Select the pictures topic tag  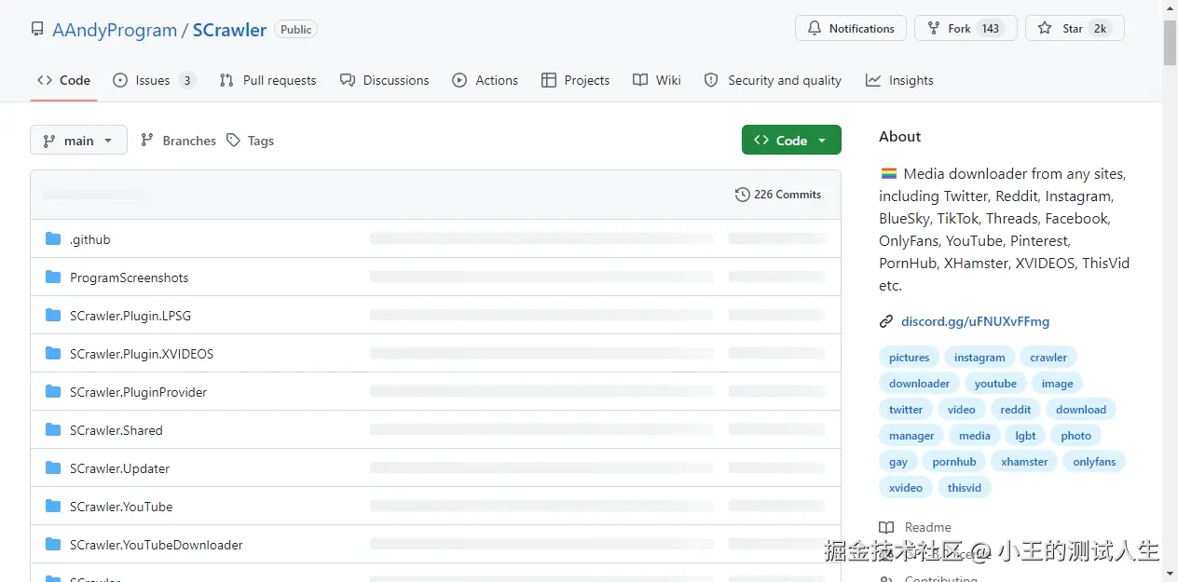click(x=909, y=358)
